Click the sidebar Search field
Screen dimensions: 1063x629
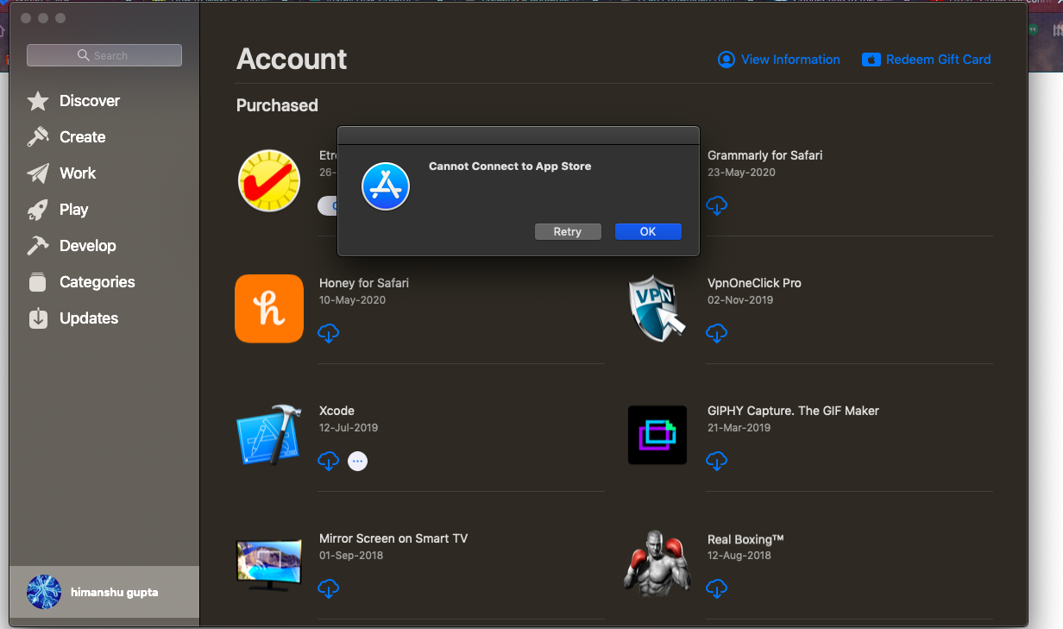104,55
